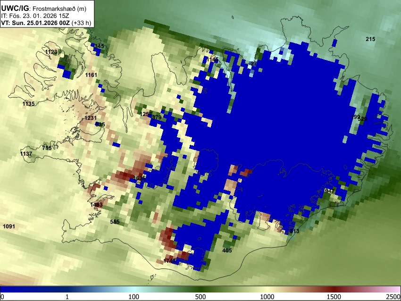Click the map value label '405'
The height and width of the screenshot is (301, 401).
[x=227, y=251]
